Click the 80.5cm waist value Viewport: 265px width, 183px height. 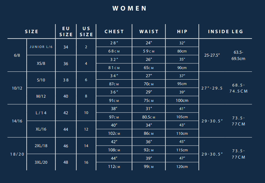tap(149, 117)
